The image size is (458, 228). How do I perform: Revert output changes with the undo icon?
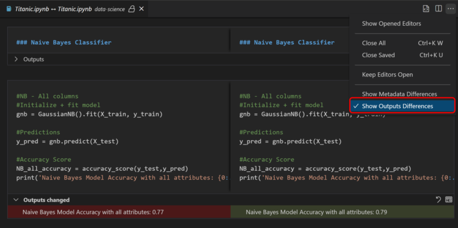tap(438, 199)
